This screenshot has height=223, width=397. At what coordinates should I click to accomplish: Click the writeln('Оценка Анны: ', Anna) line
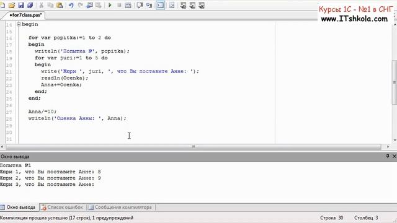77,118
